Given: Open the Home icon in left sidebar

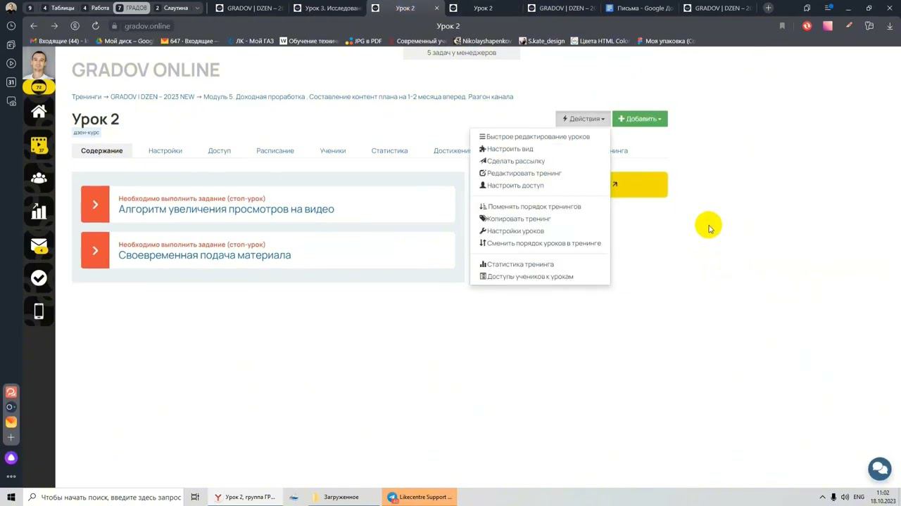Looking at the screenshot, I should (39, 112).
